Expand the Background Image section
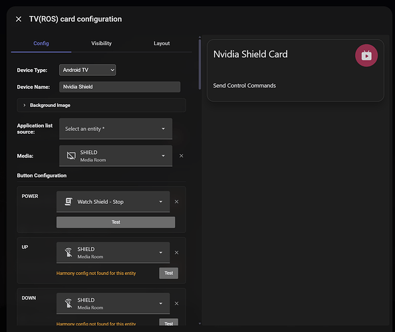This screenshot has width=395, height=332. 101,105
